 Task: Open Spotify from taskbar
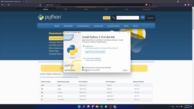click(102, 107)
